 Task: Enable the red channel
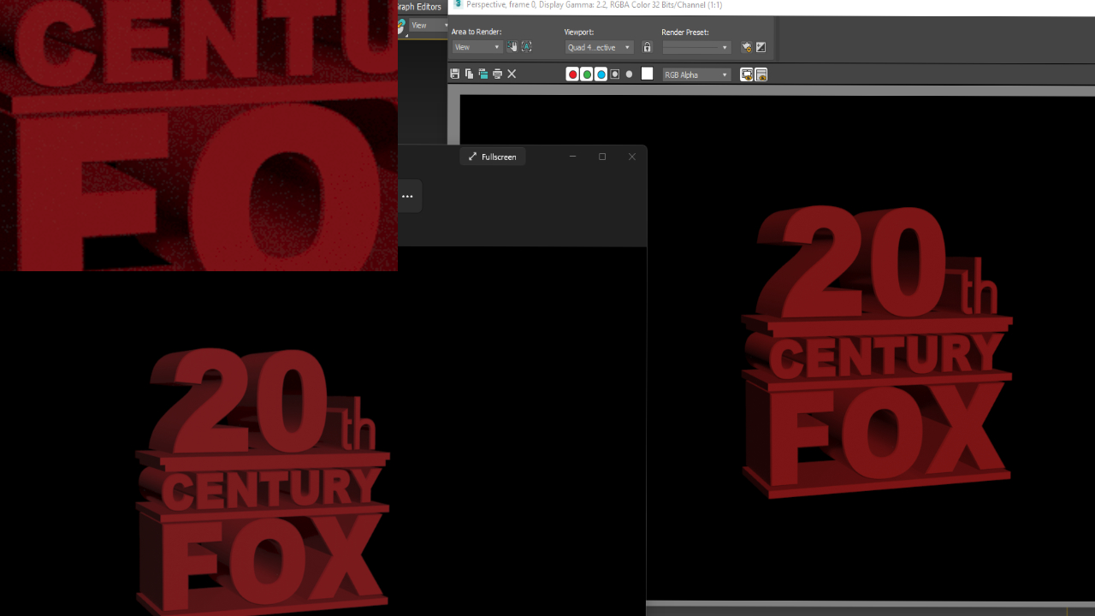(x=572, y=74)
